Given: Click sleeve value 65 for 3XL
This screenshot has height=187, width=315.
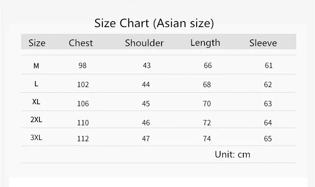Looking at the screenshot, I should coord(268,139).
